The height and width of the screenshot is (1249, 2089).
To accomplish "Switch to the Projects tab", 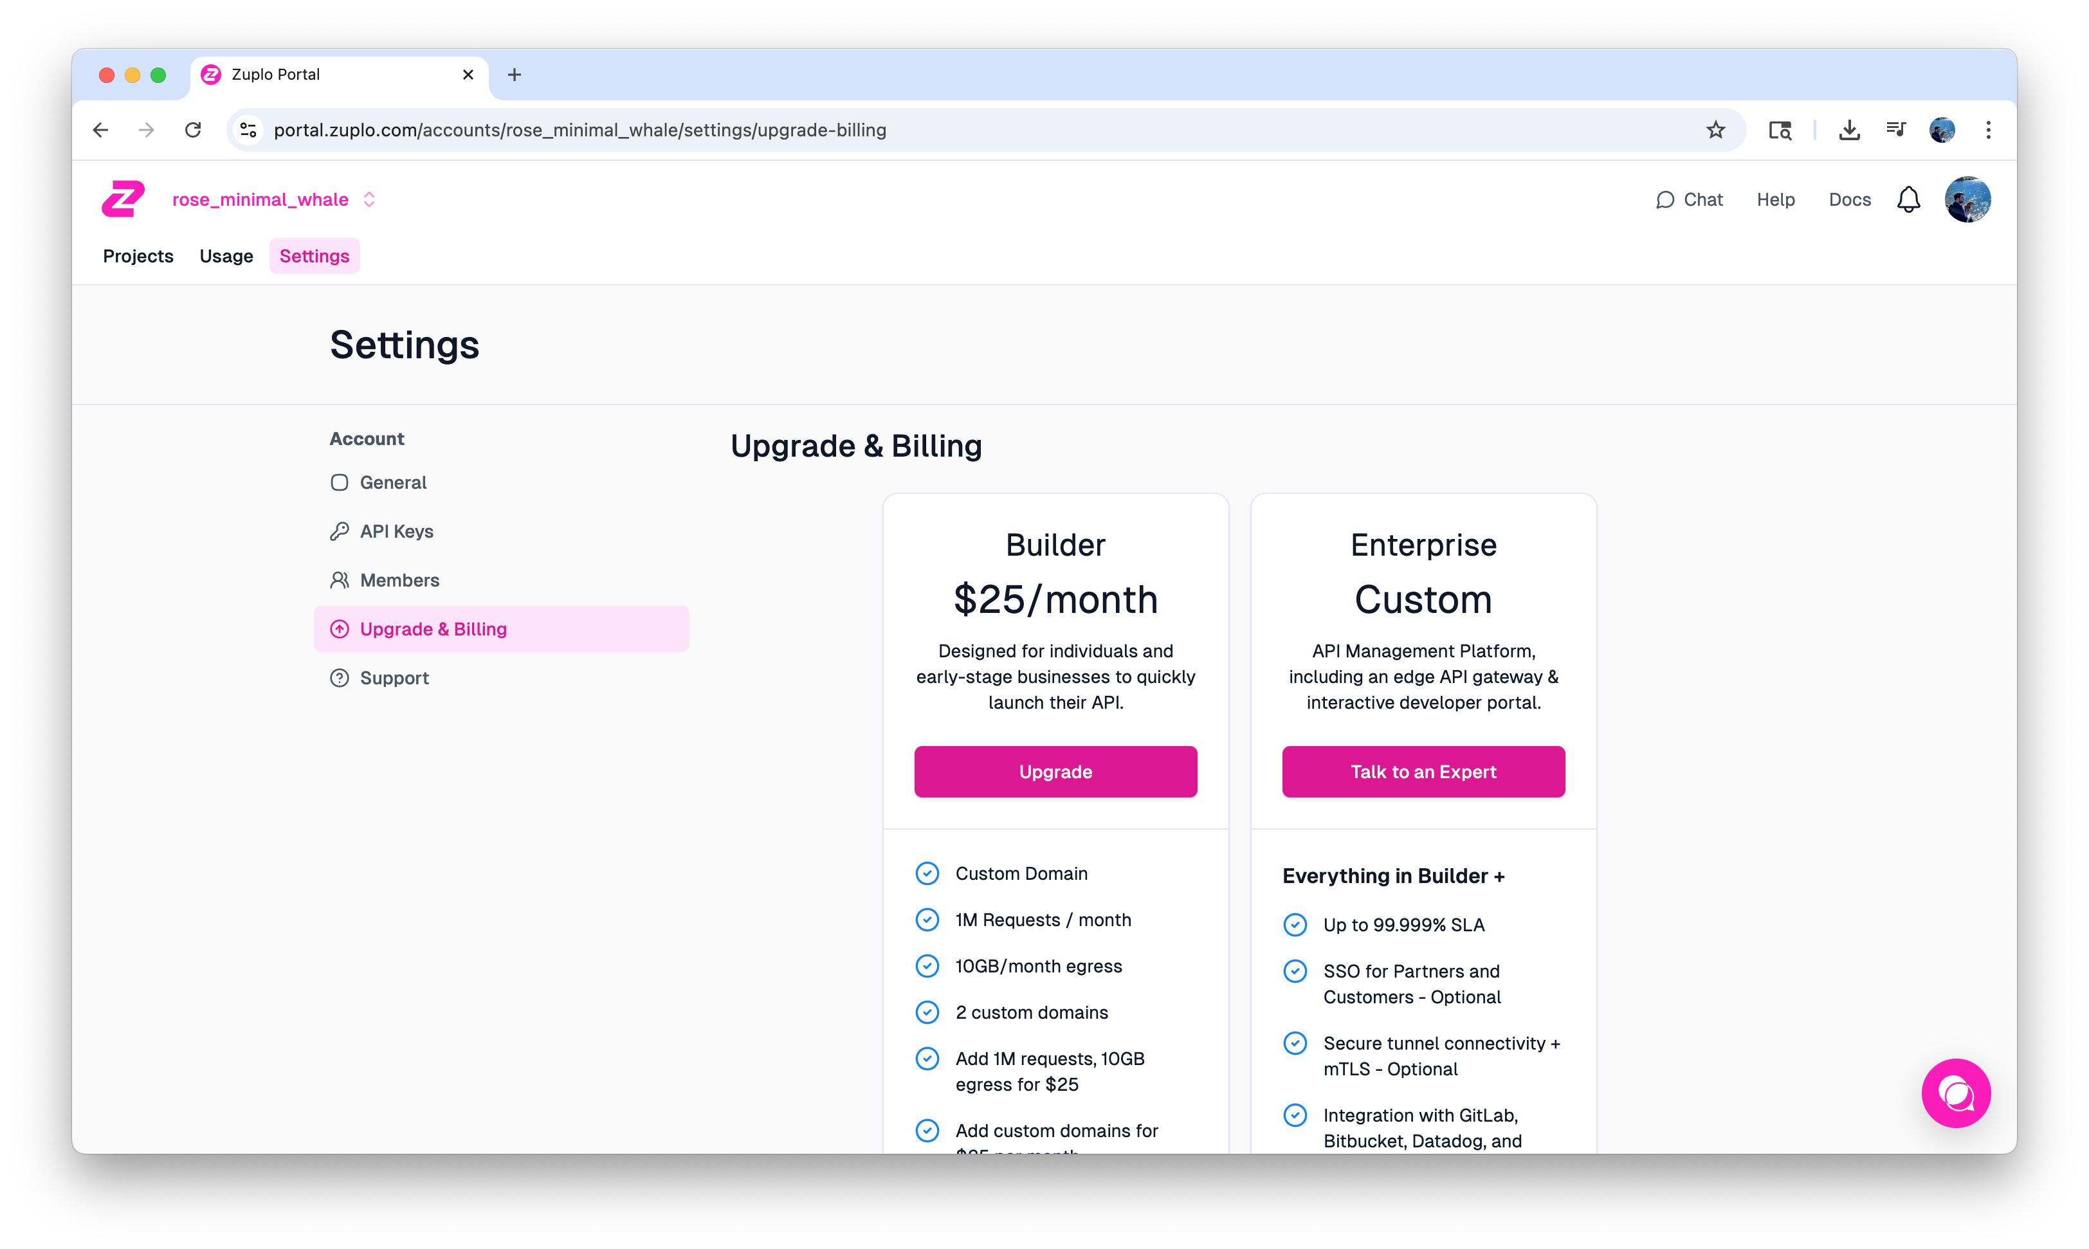I will tap(138, 256).
